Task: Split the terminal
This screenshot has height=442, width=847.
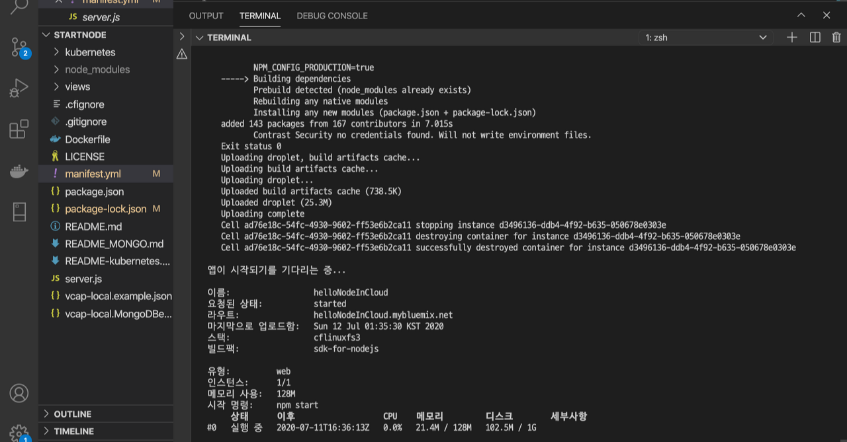Action: 815,38
